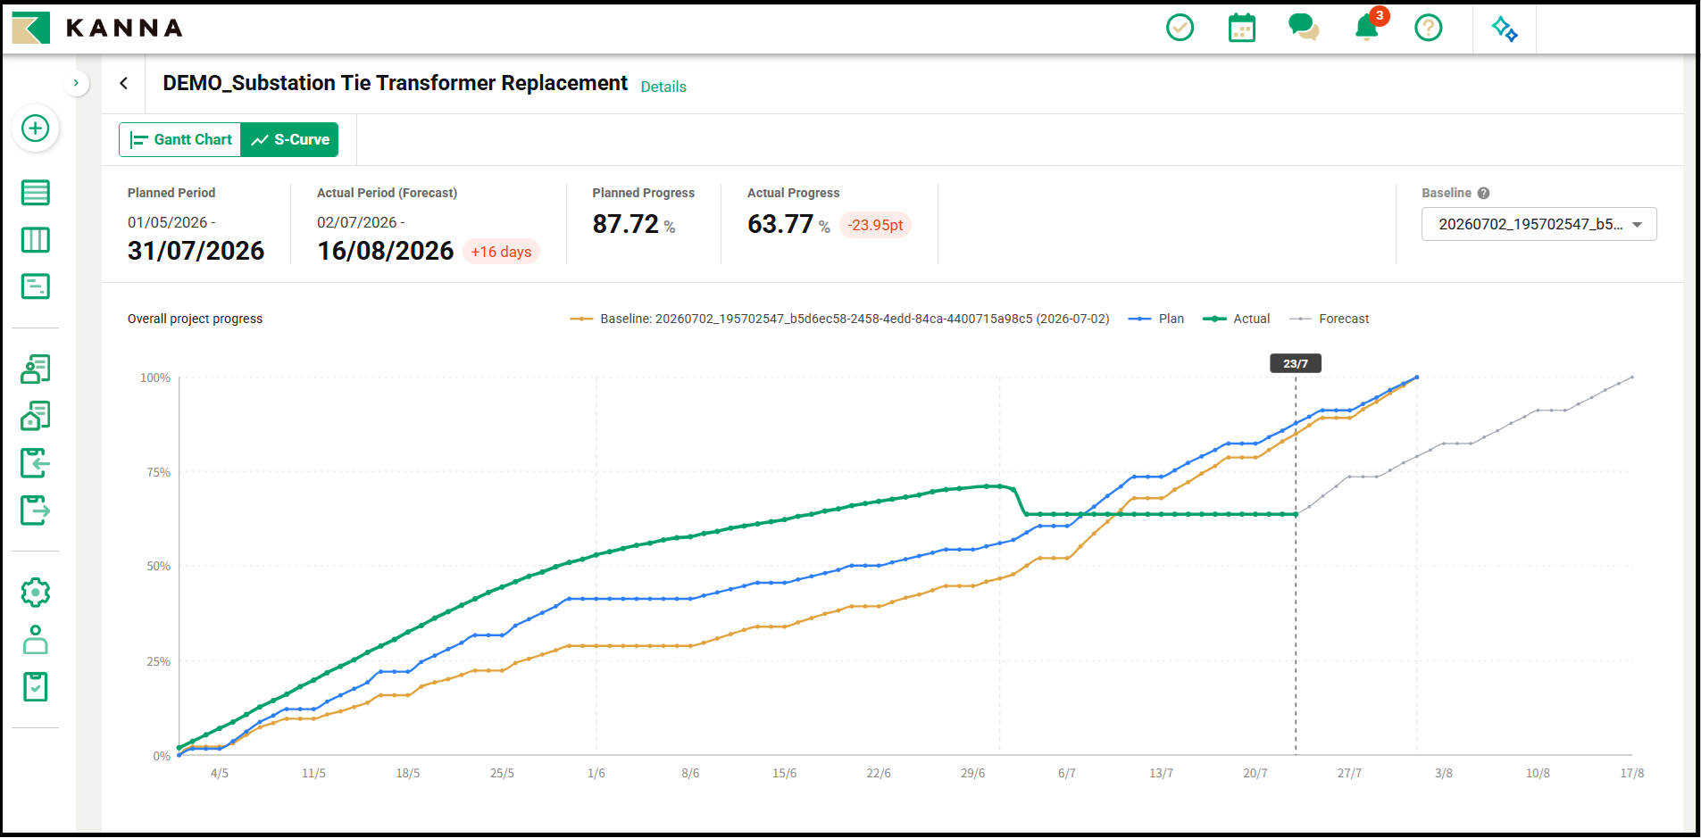1701x838 pixels.
Task: Expand the left sidebar with chevron
Action: 76,83
